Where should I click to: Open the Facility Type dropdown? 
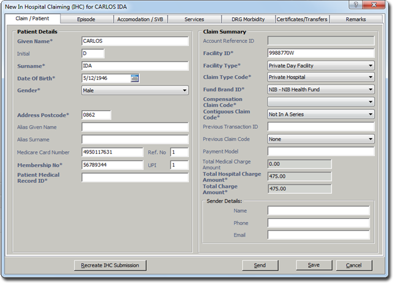pos(370,66)
